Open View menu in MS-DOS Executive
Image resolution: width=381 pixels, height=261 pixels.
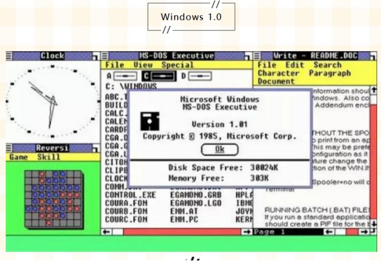tap(143, 65)
